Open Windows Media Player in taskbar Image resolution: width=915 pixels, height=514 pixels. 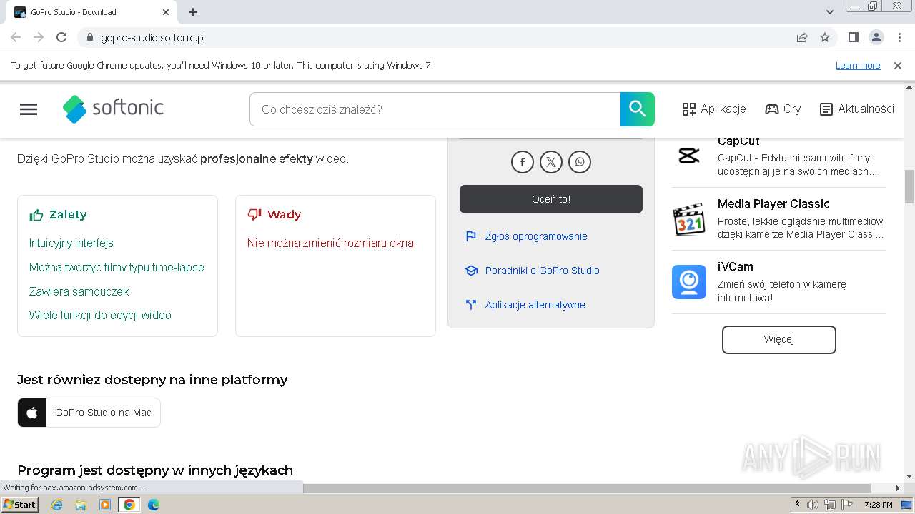105,505
